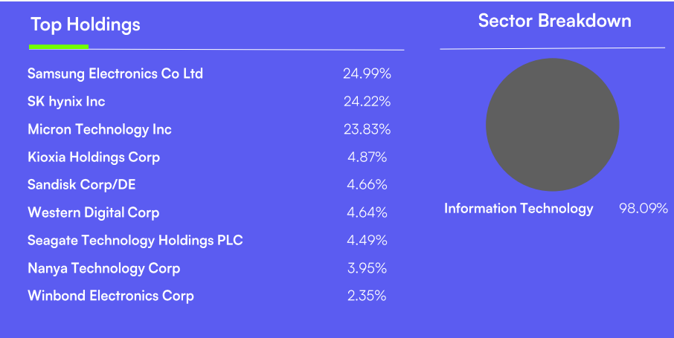Click the Information Technology sector label
The image size is (674, 338).
(519, 209)
